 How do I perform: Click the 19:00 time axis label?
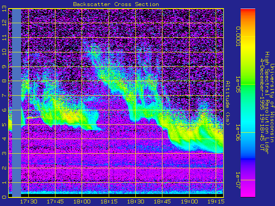pos(189,202)
